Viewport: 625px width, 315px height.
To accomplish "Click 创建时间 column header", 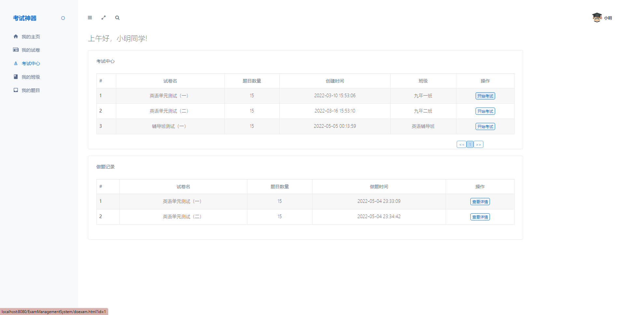I will point(335,81).
